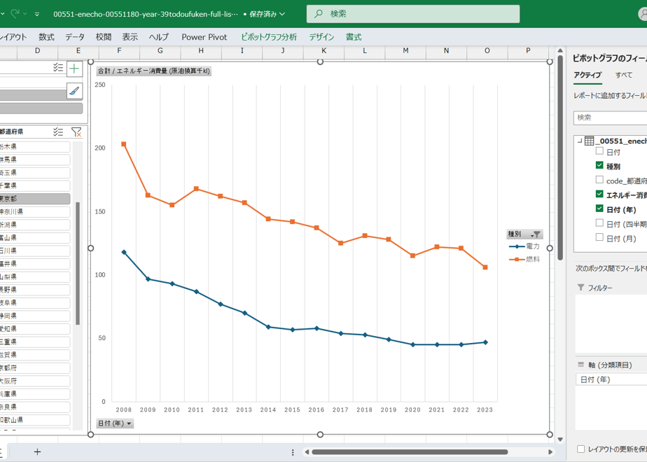Select 福井県 in the slicer
The image size is (647, 462).
[35, 264]
